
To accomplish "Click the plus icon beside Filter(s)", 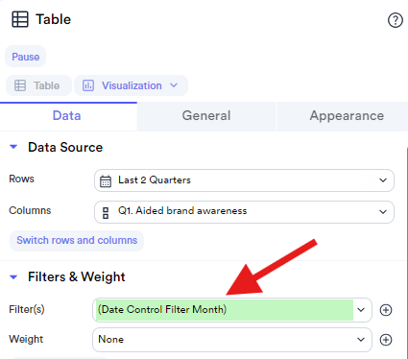I will coord(386,310).
